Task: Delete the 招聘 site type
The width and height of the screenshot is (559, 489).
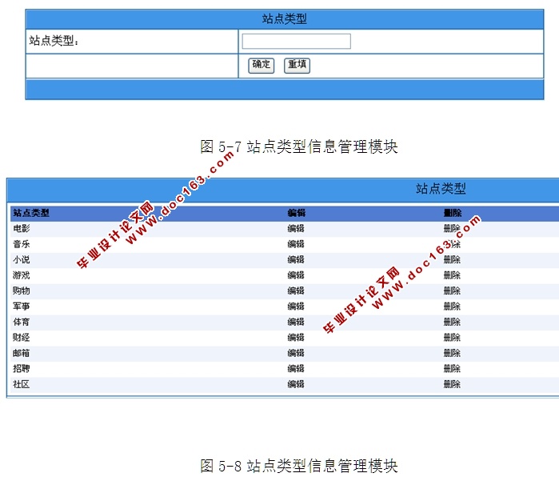Action: [452, 368]
